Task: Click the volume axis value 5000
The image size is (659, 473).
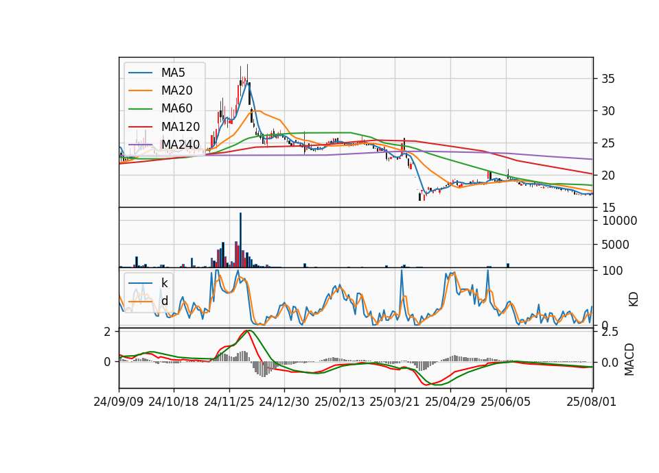Action: pos(615,245)
